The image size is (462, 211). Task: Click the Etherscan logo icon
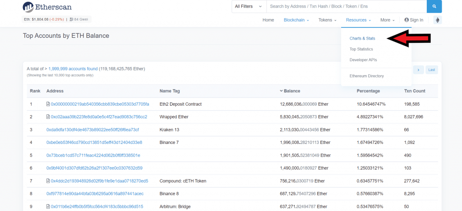[28, 7]
